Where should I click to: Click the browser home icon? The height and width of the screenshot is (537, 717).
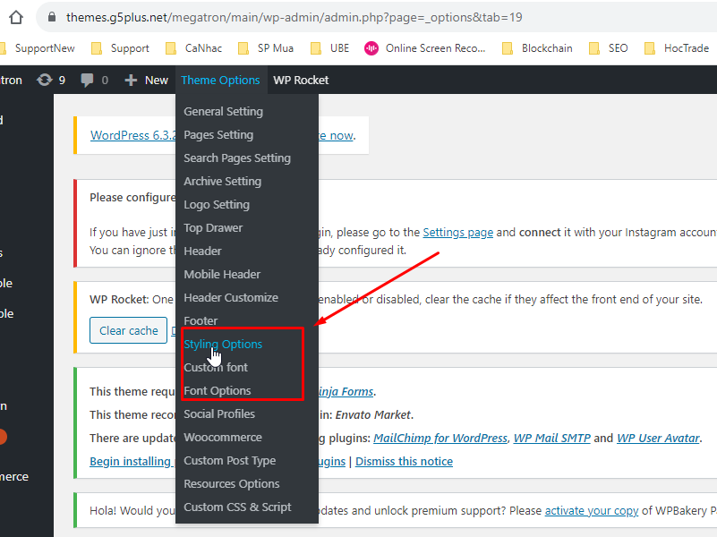pyautogui.click(x=16, y=17)
